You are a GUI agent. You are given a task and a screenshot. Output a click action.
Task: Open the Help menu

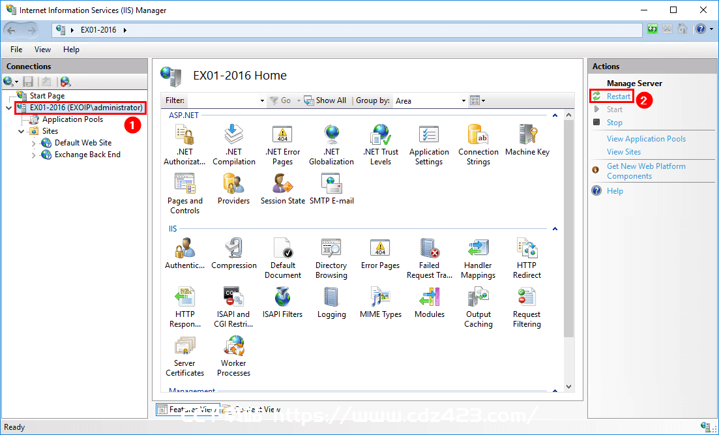point(71,50)
